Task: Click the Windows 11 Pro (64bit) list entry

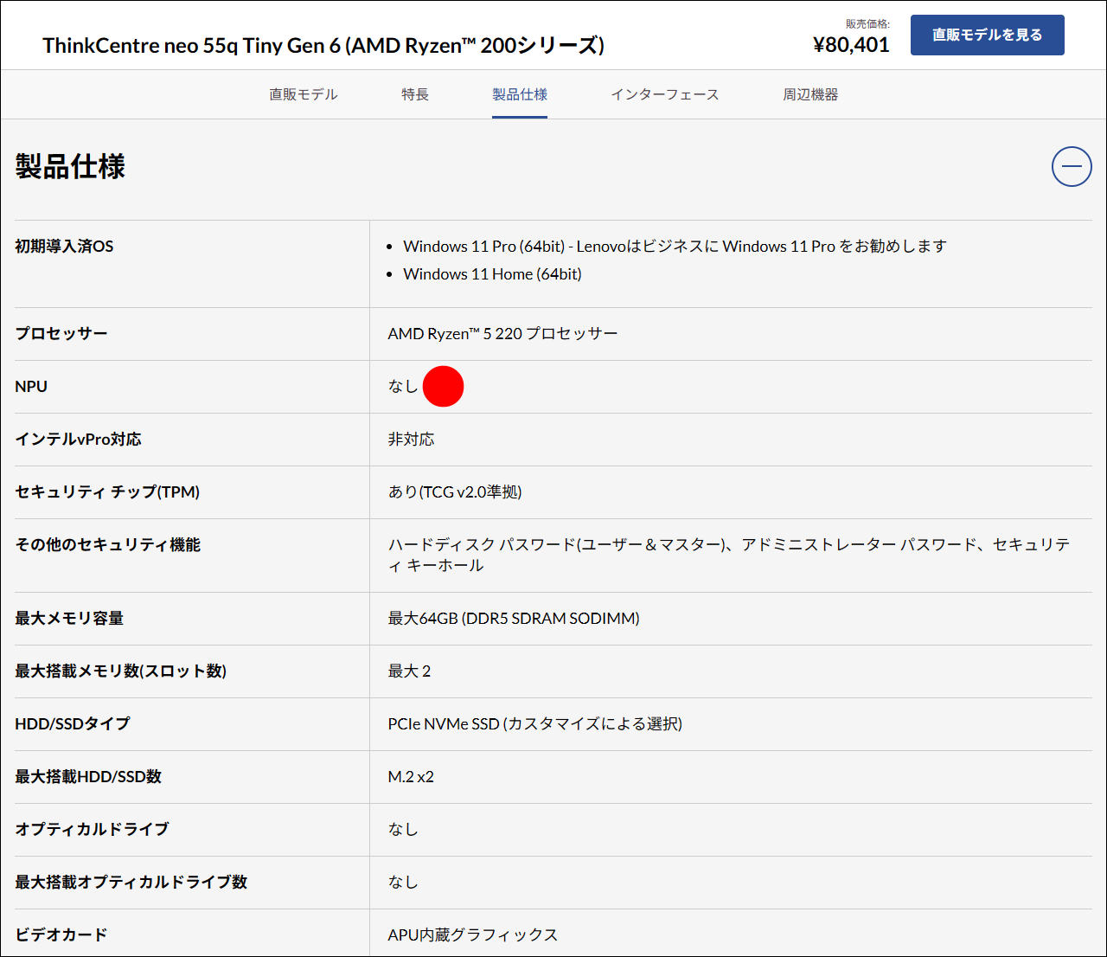Action: pyautogui.click(x=674, y=246)
